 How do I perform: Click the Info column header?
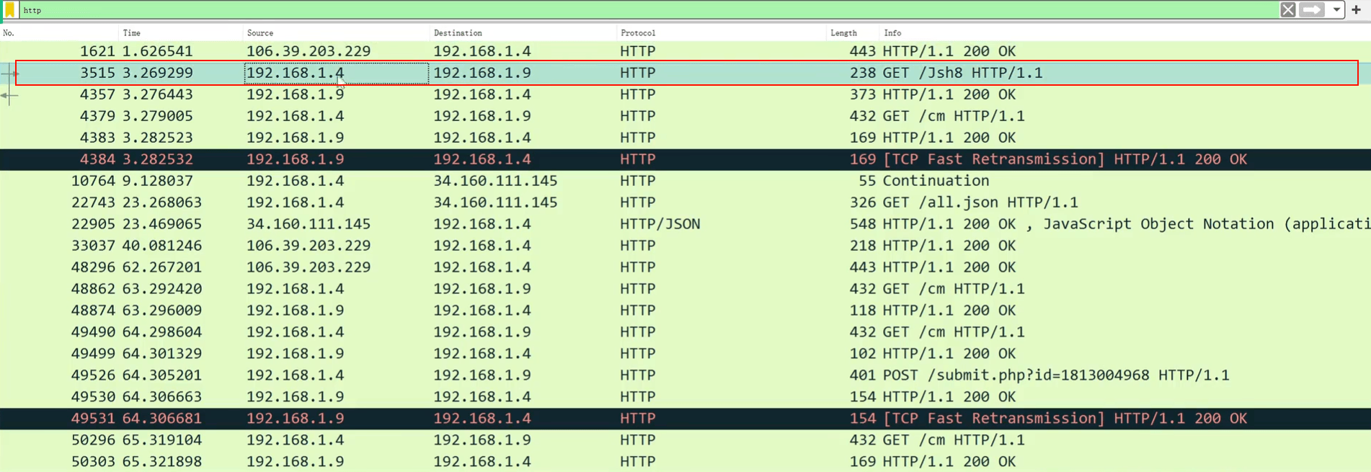tap(1125, 33)
